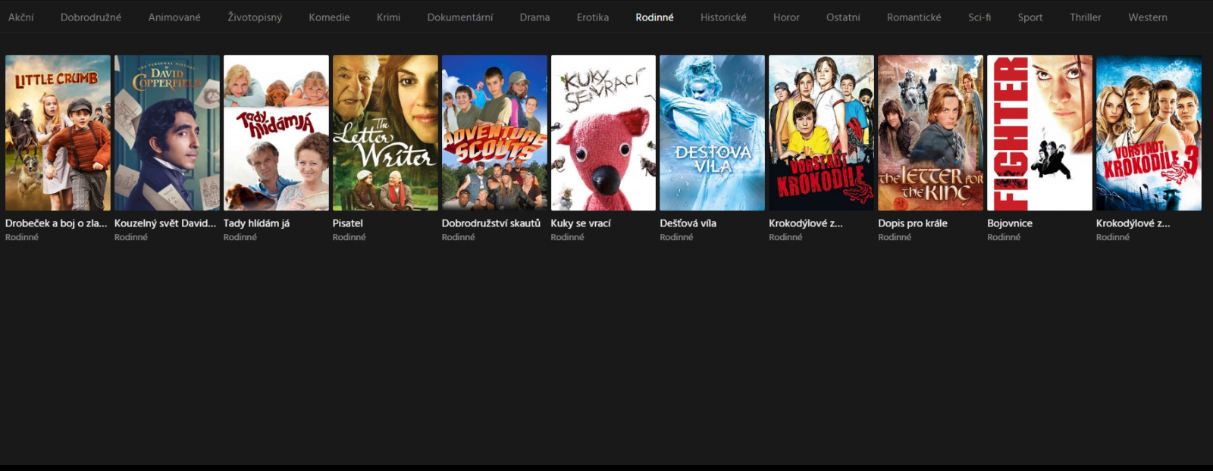Viewport: 1213px width, 471px height.
Task: Open the Erotika tab
Action: pos(593,17)
